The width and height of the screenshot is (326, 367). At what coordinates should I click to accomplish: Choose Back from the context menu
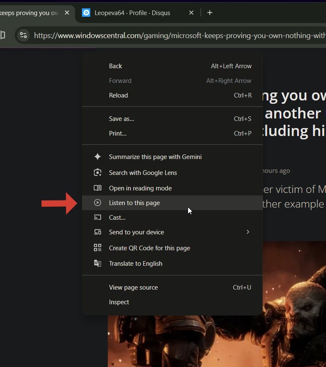[172, 66]
